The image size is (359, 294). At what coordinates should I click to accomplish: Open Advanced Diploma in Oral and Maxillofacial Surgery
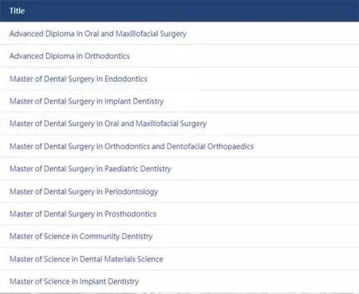point(98,34)
